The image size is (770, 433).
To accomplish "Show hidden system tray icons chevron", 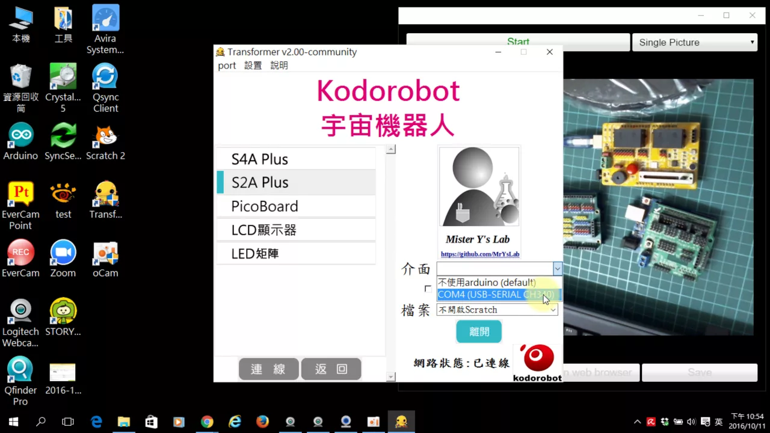I will coord(637,422).
